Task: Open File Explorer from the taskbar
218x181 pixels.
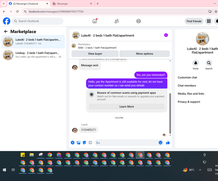Action: click(31, 155)
